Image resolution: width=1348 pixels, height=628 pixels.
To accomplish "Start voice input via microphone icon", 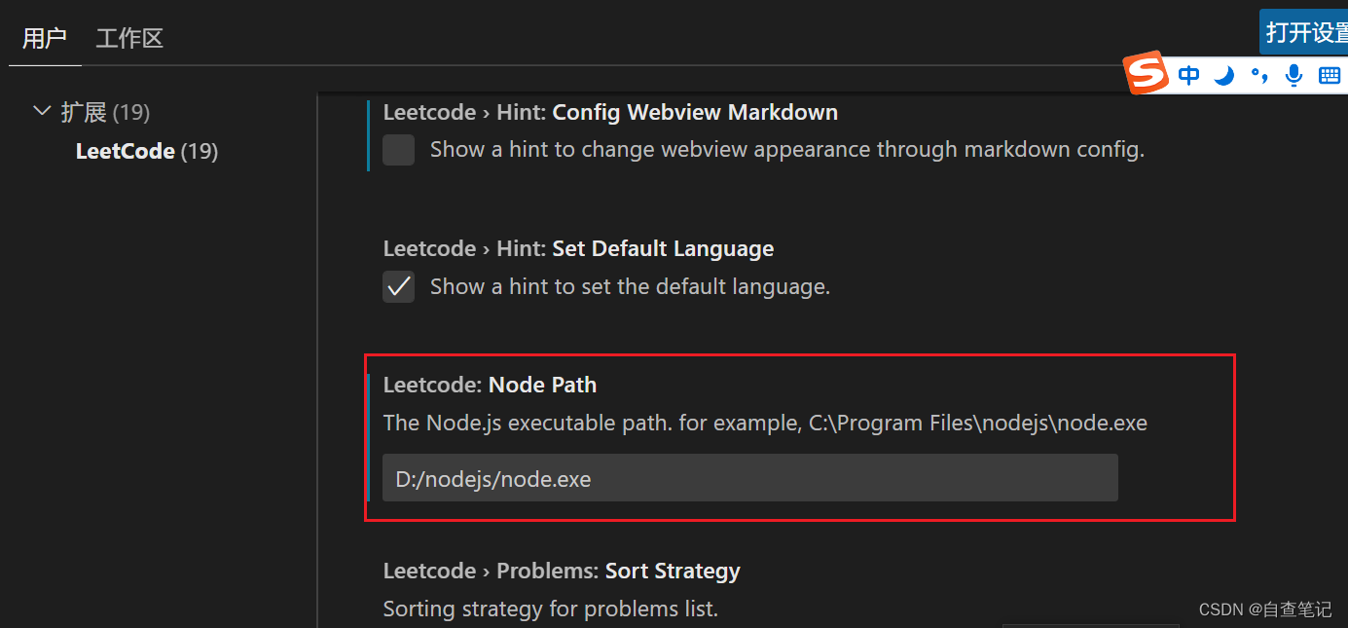I will tap(1293, 75).
